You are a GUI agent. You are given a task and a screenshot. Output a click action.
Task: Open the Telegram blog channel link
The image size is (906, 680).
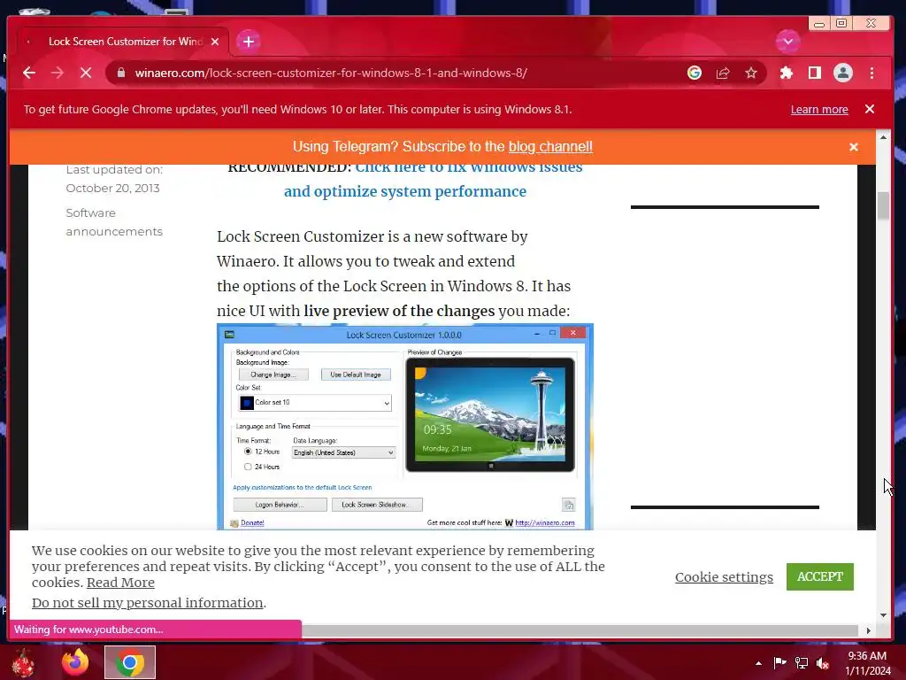pos(550,147)
